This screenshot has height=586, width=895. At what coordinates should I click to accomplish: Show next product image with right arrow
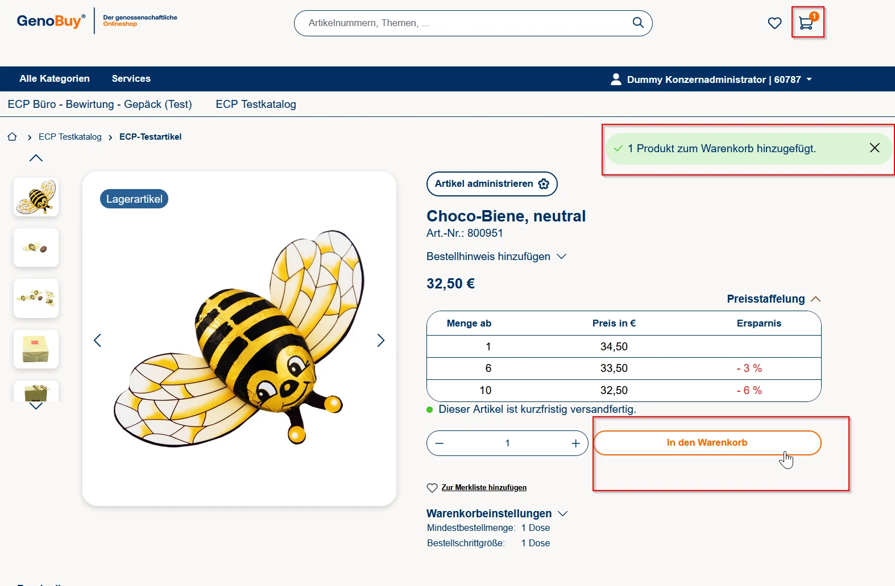(x=380, y=340)
